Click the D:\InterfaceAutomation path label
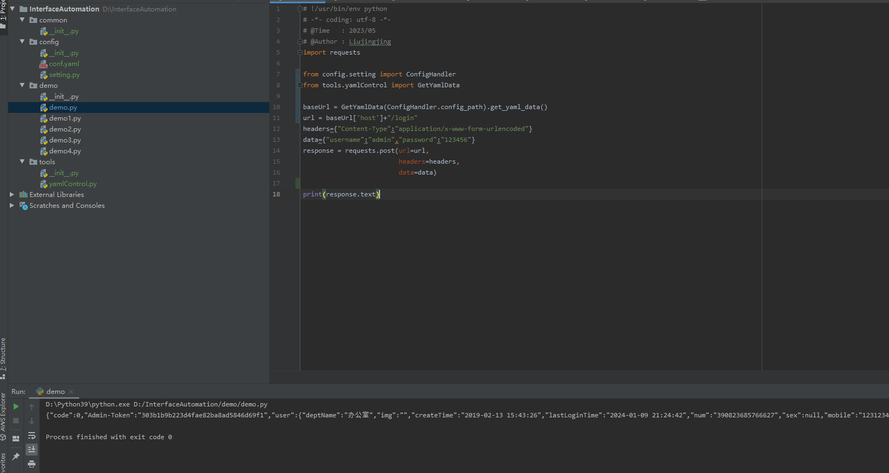The height and width of the screenshot is (473, 889). (139, 9)
